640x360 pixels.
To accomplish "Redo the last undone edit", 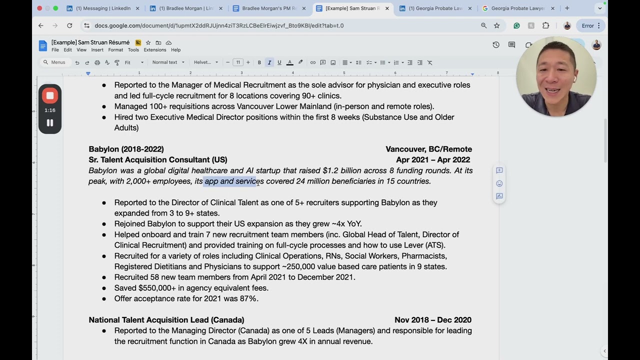I will [x=87, y=62].
